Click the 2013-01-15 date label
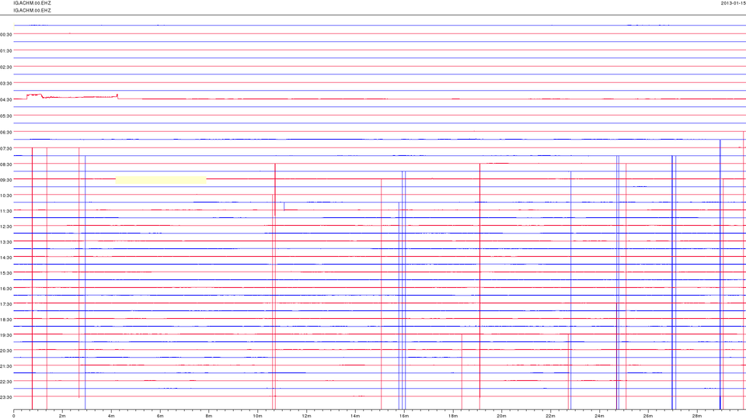This screenshot has height=419, width=746. point(733,3)
